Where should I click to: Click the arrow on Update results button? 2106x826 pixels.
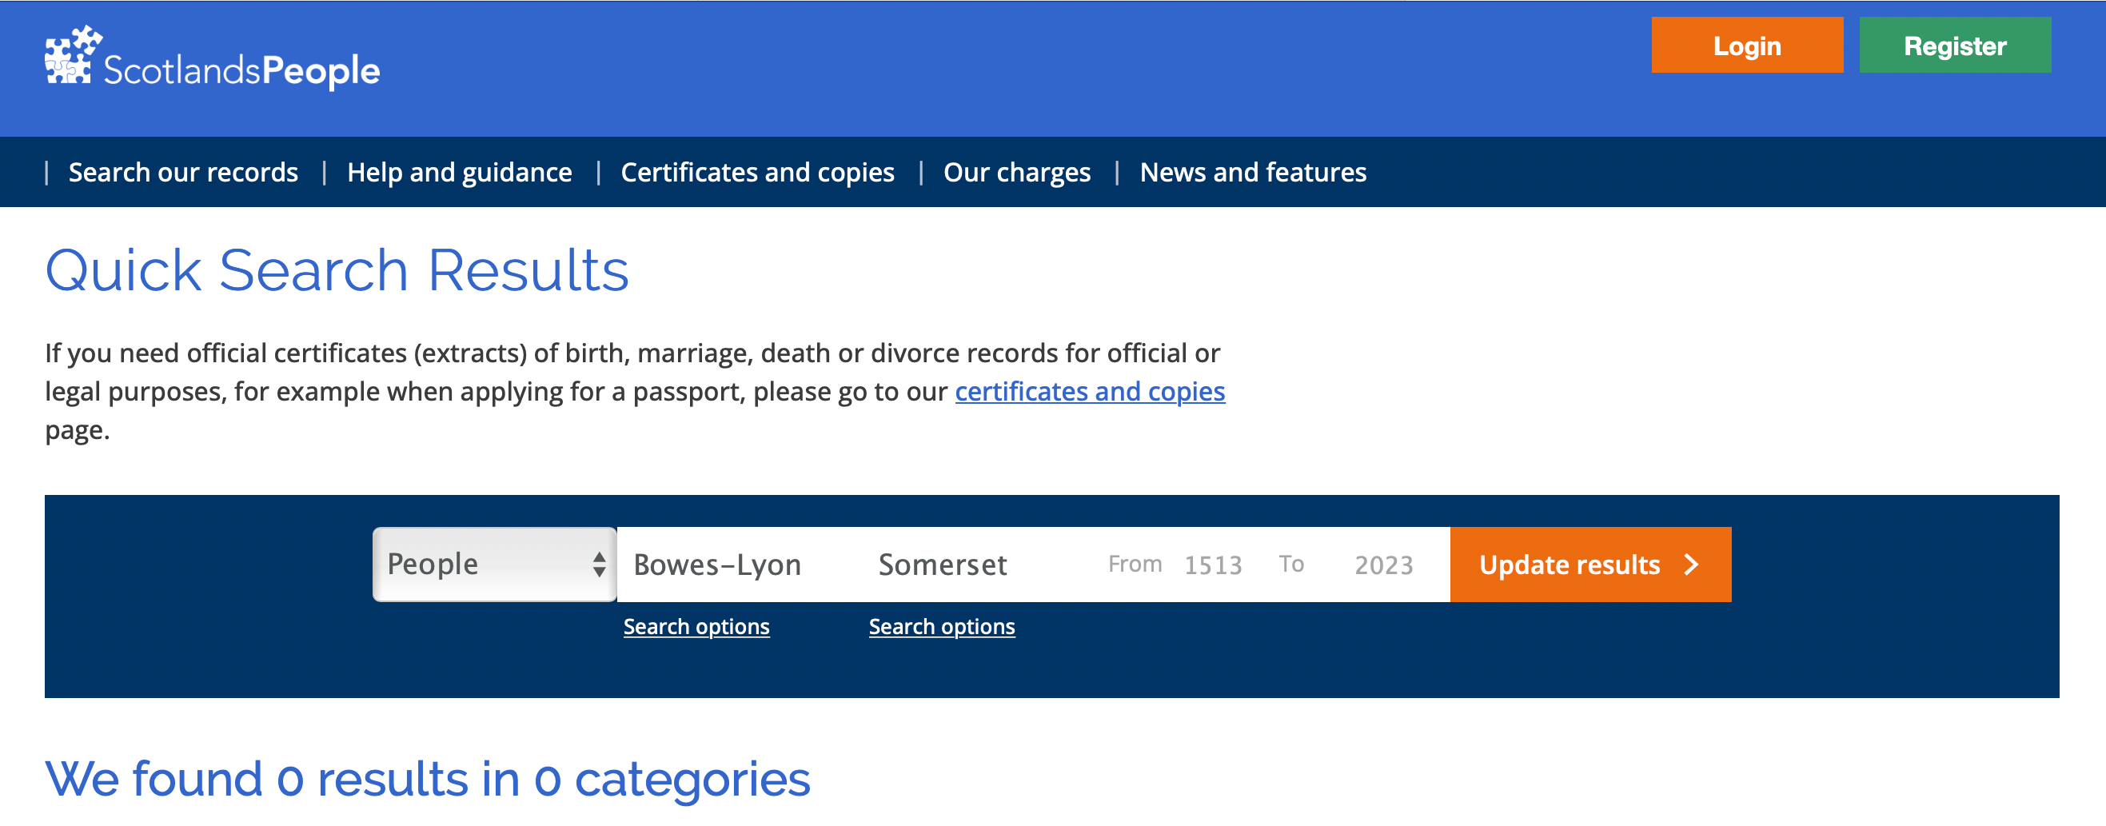(x=1692, y=565)
